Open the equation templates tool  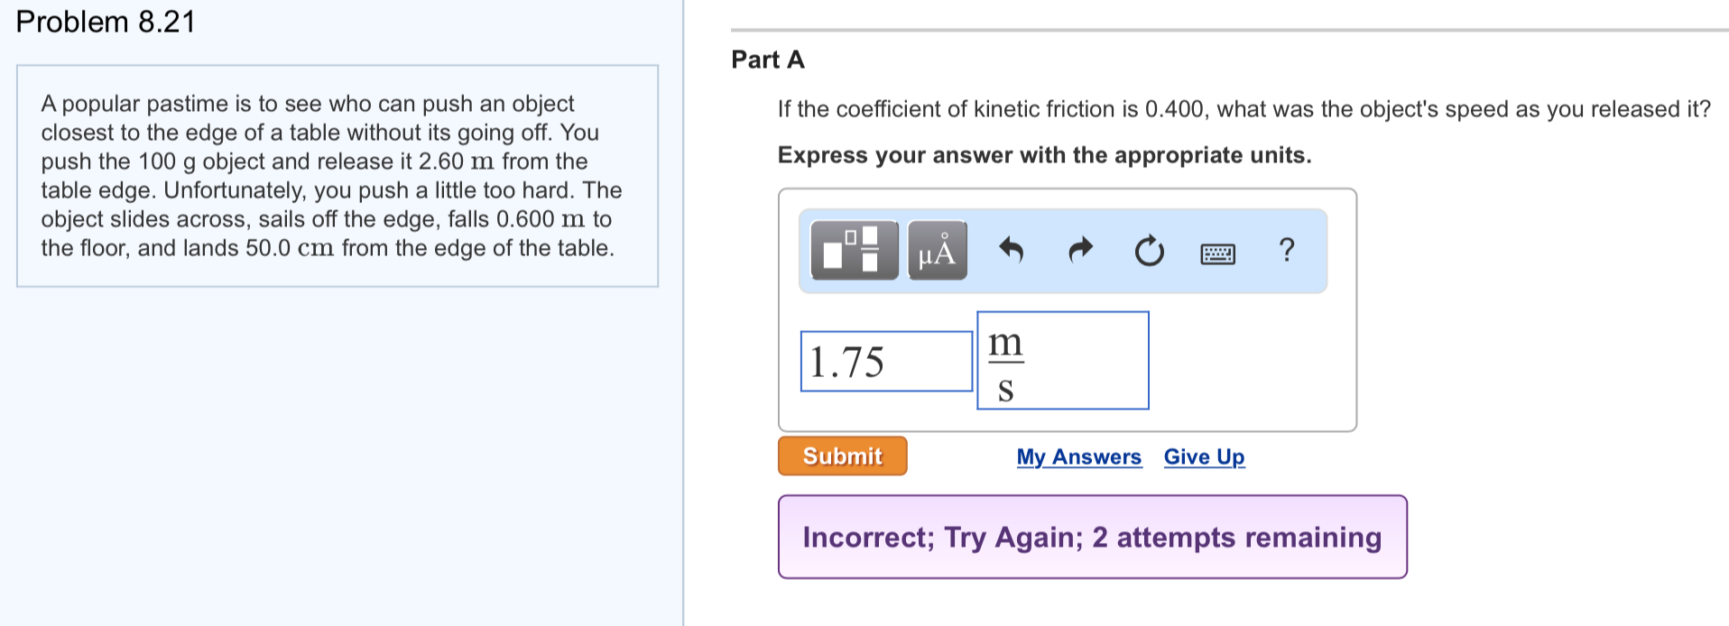(x=852, y=251)
